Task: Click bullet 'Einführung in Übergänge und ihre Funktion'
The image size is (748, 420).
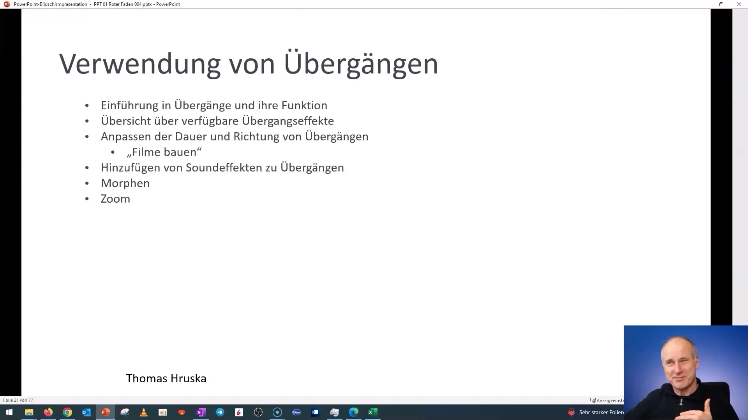Action: click(x=214, y=105)
